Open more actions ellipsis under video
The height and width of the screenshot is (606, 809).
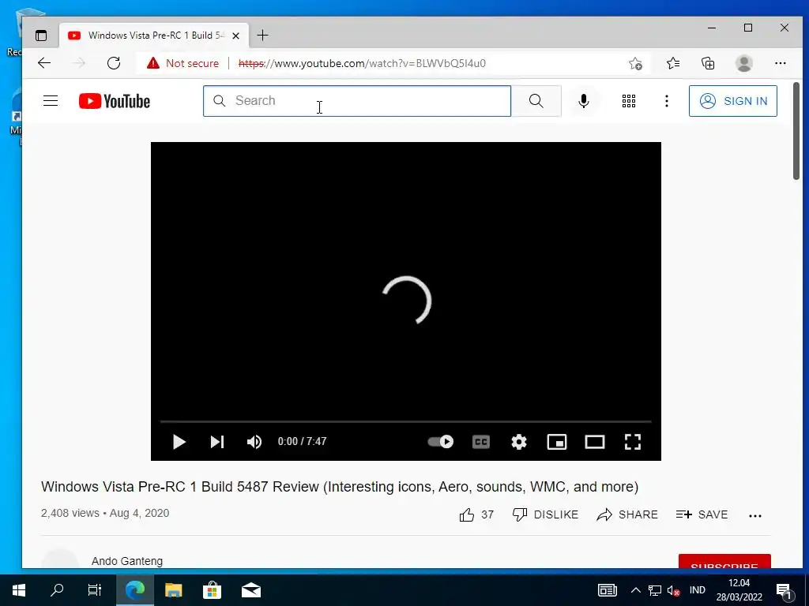[754, 515]
